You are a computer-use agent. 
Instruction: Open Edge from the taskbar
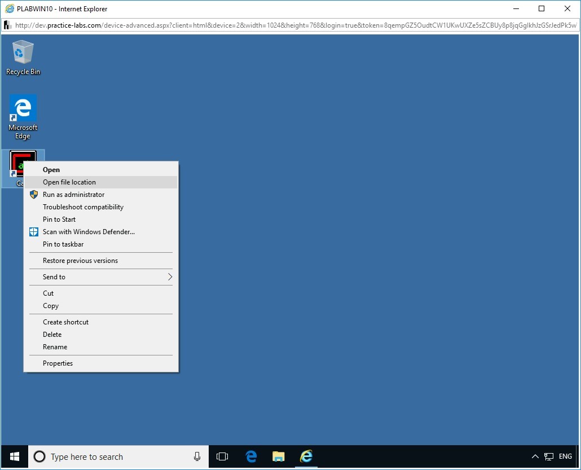251,456
